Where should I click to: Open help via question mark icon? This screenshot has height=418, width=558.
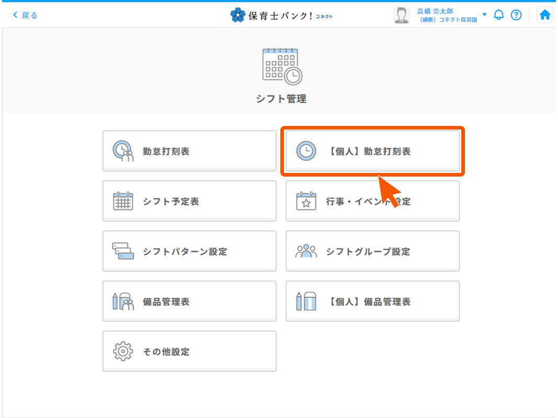(516, 15)
